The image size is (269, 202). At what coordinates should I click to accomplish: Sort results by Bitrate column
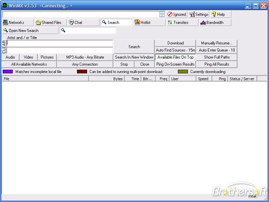pos(148,79)
